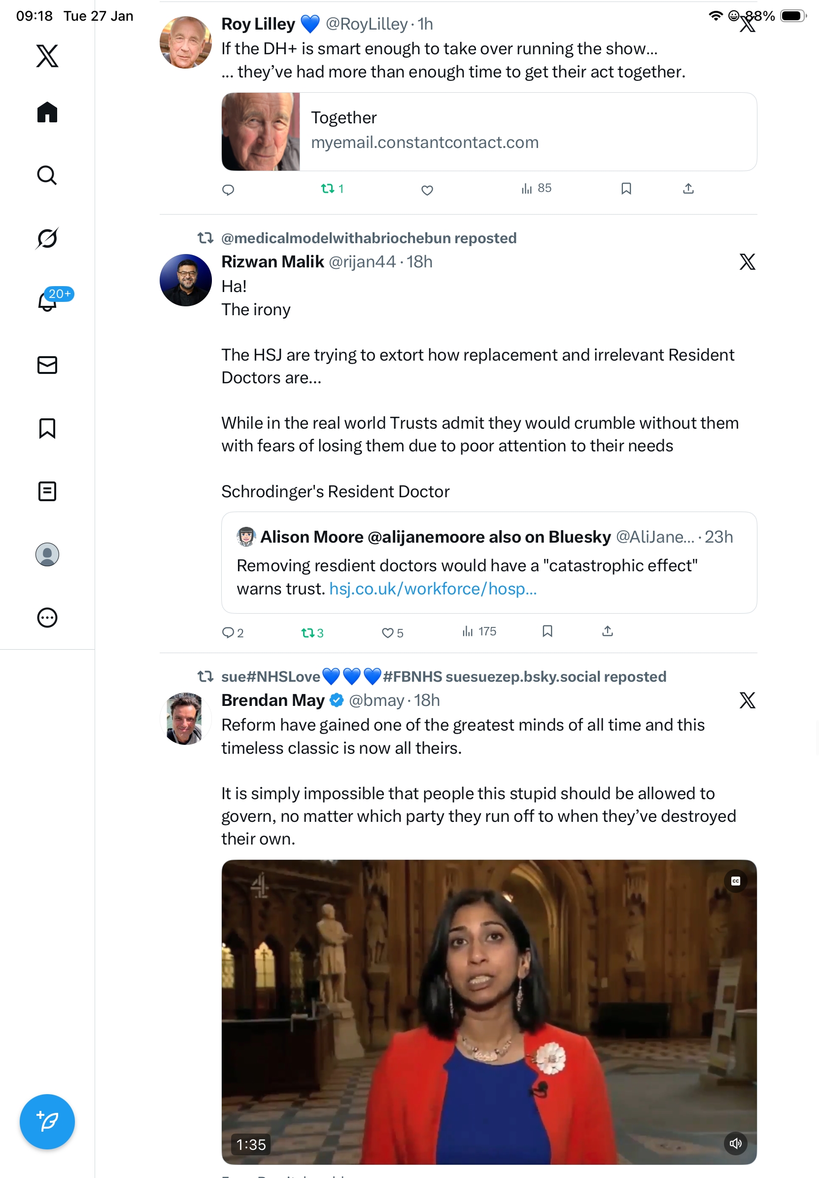Open Lists icon in sidebar
822x1178 pixels.
[47, 491]
